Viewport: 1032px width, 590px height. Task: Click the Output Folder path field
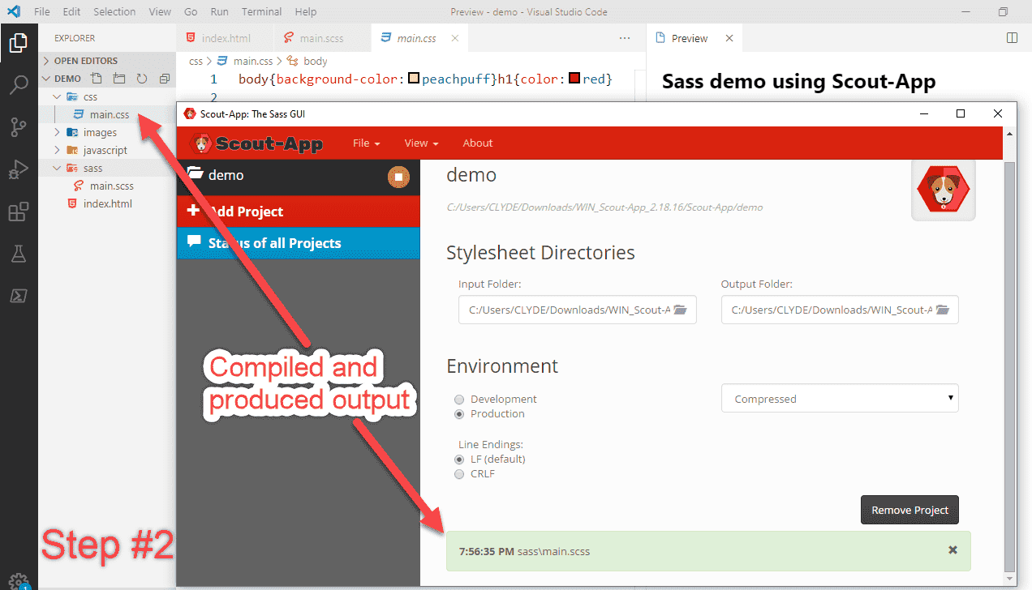click(840, 310)
